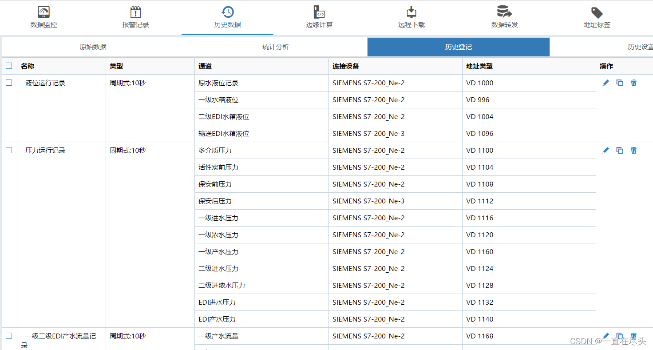
Task: Switch to the 原始数据 tab
Action: (x=93, y=47)
